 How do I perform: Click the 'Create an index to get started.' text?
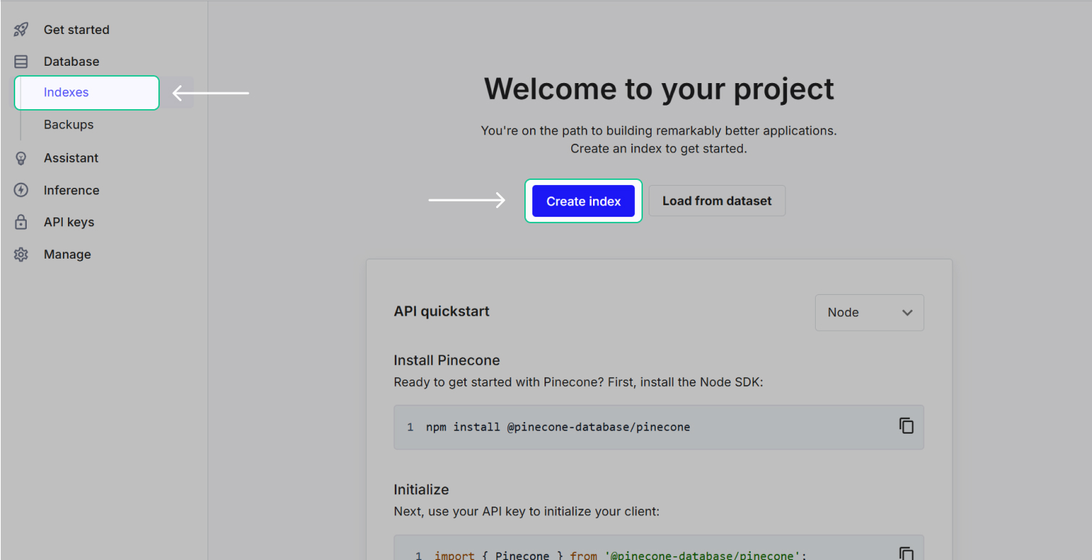tap(659, 148)
